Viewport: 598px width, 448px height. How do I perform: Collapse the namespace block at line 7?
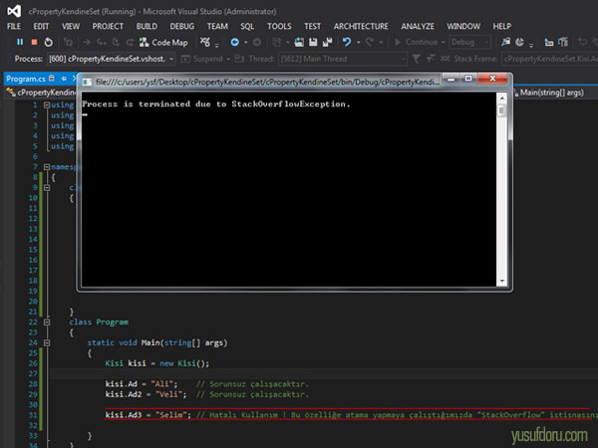point(47,167)
